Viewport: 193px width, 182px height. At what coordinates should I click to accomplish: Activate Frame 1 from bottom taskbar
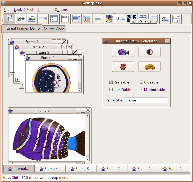(143, 169)
